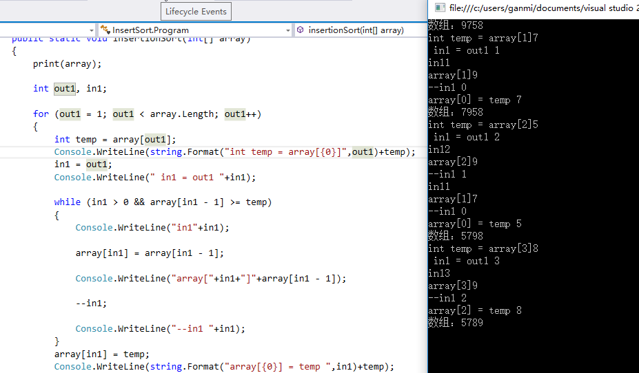Click console line 'array[3]9'
This screenshot has height=373, width=639.
[453, 286]
